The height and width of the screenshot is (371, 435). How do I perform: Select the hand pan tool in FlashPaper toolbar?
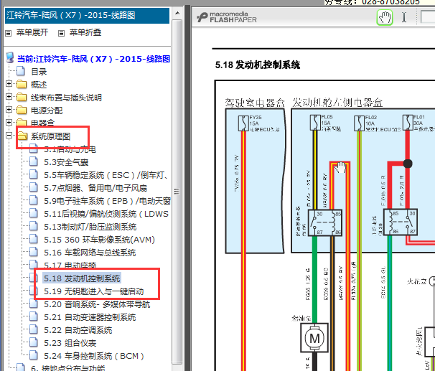(x=385, y=17)
